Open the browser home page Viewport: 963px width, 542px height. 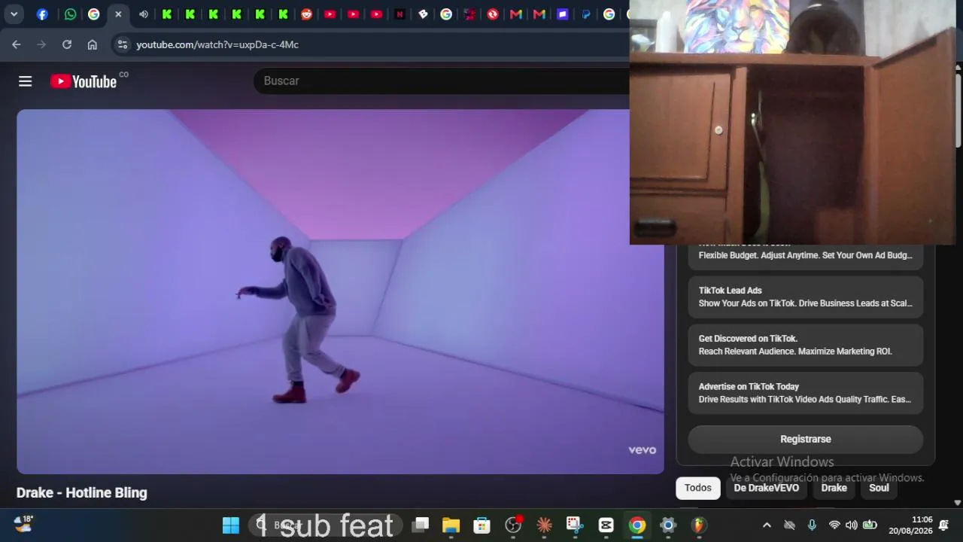click(92, 44)
